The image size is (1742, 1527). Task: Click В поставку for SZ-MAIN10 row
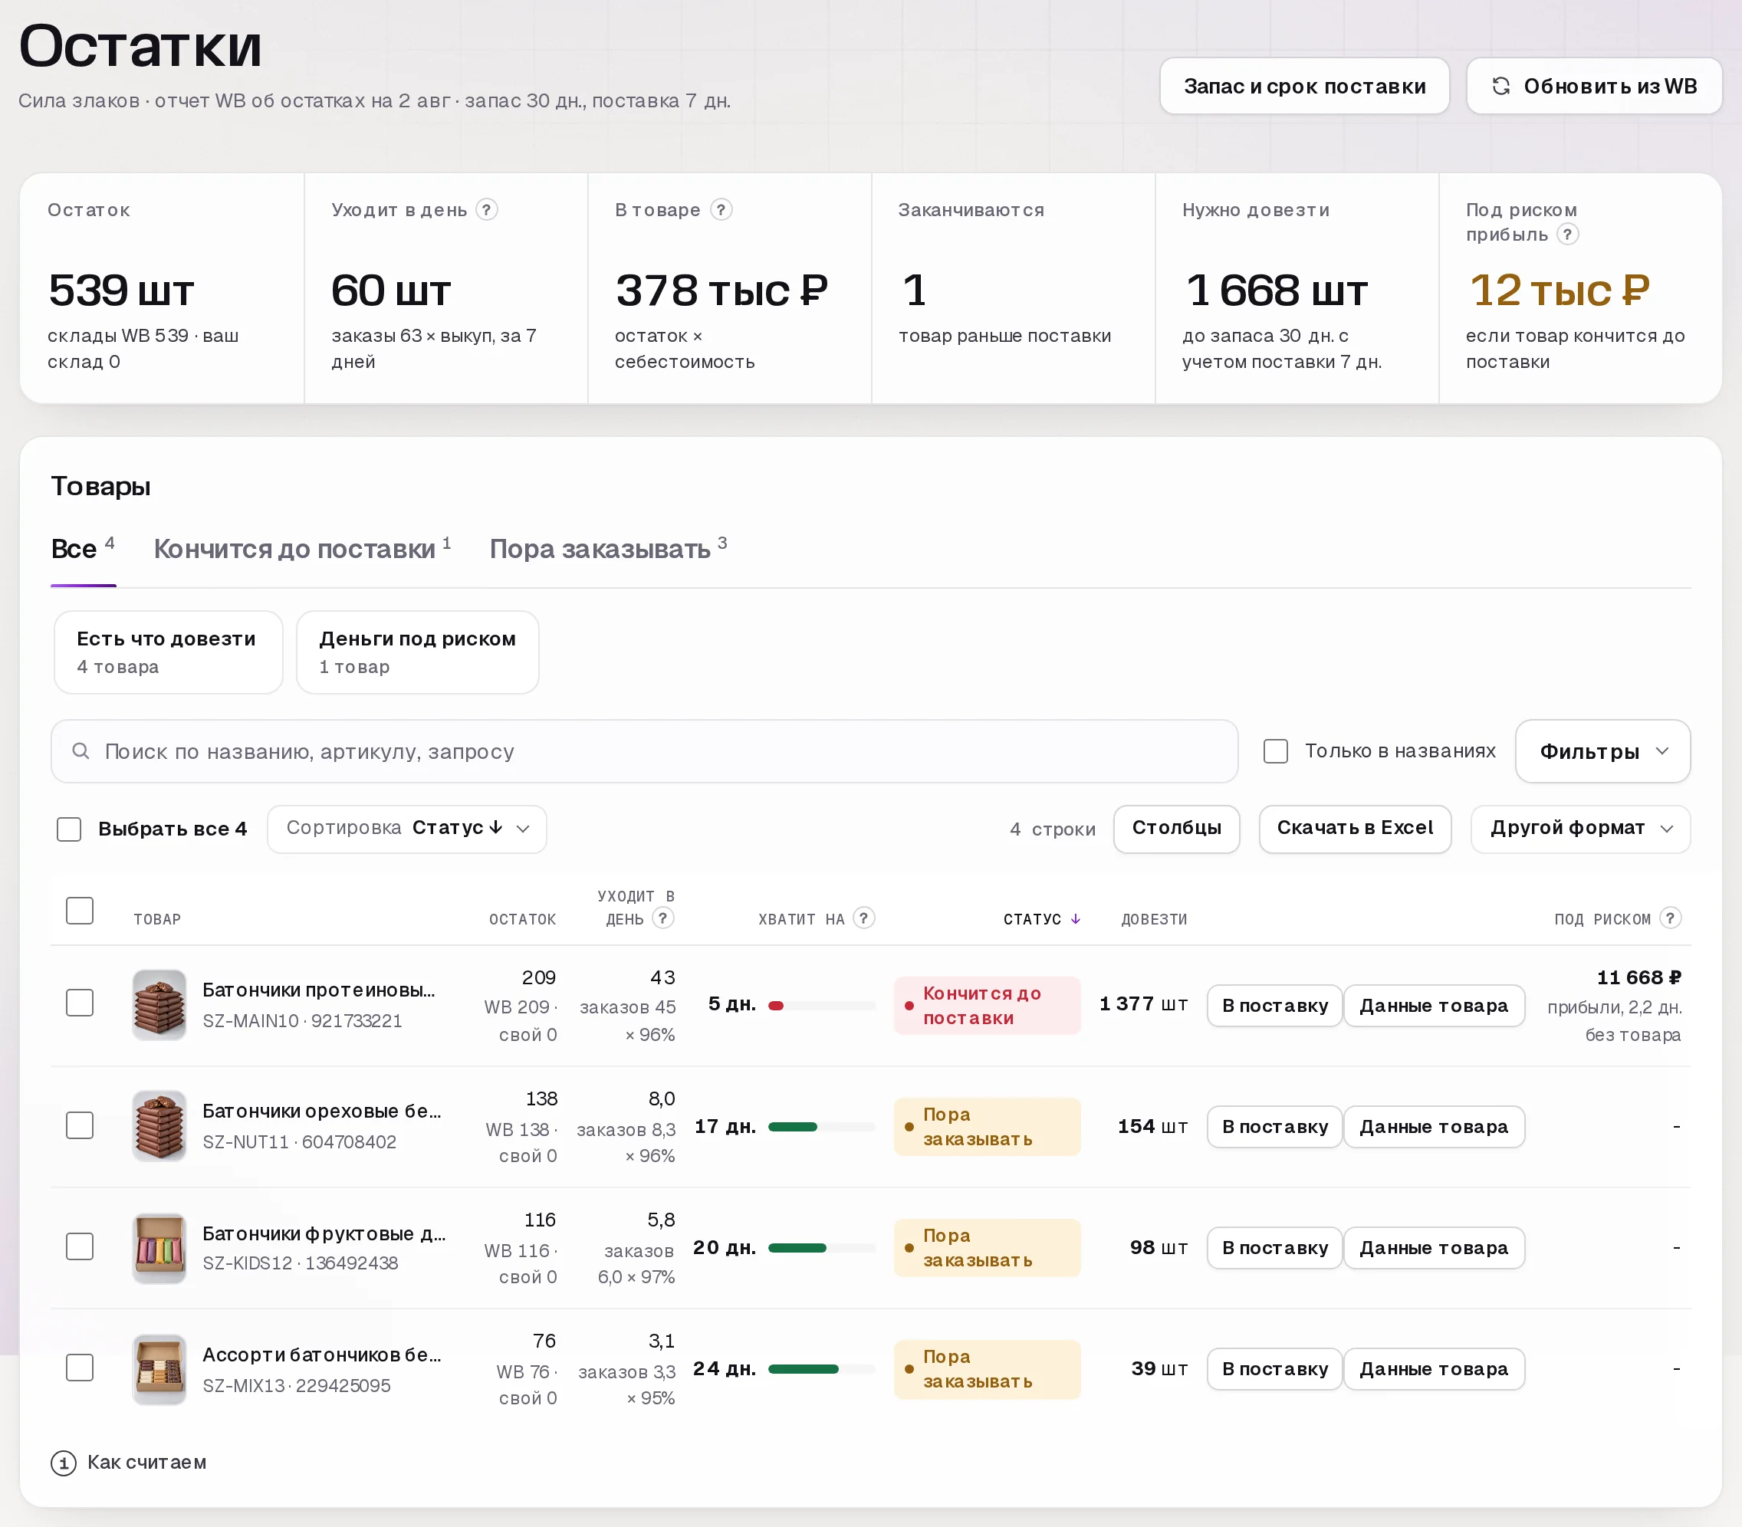click(x=1274, y=1006)
